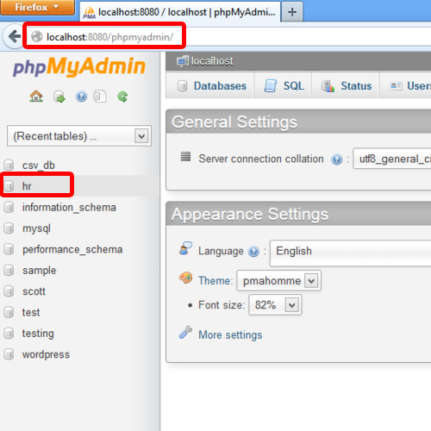Open the Theme pmahomme dropdown
The height and width of the screenshot is (431, 431).
pos(278,280)
